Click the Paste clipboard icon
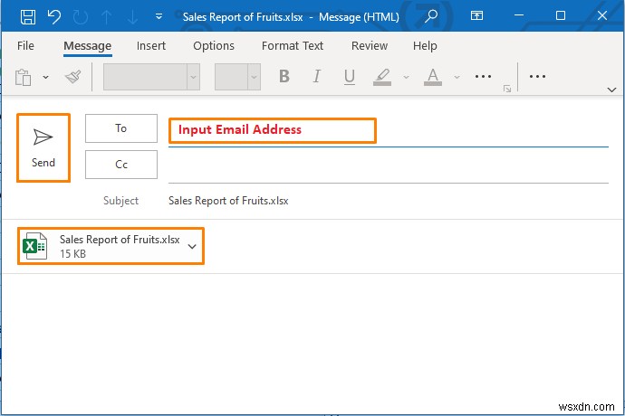This screenshot has height=416, width=625. pyautogui.click(x=24, y=77)
